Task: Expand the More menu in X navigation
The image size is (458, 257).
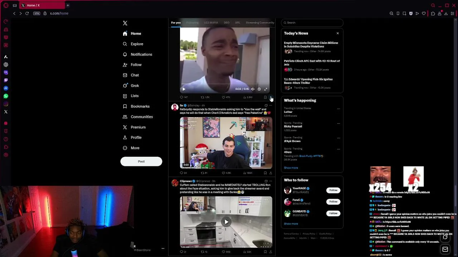Action: (131, 148)
